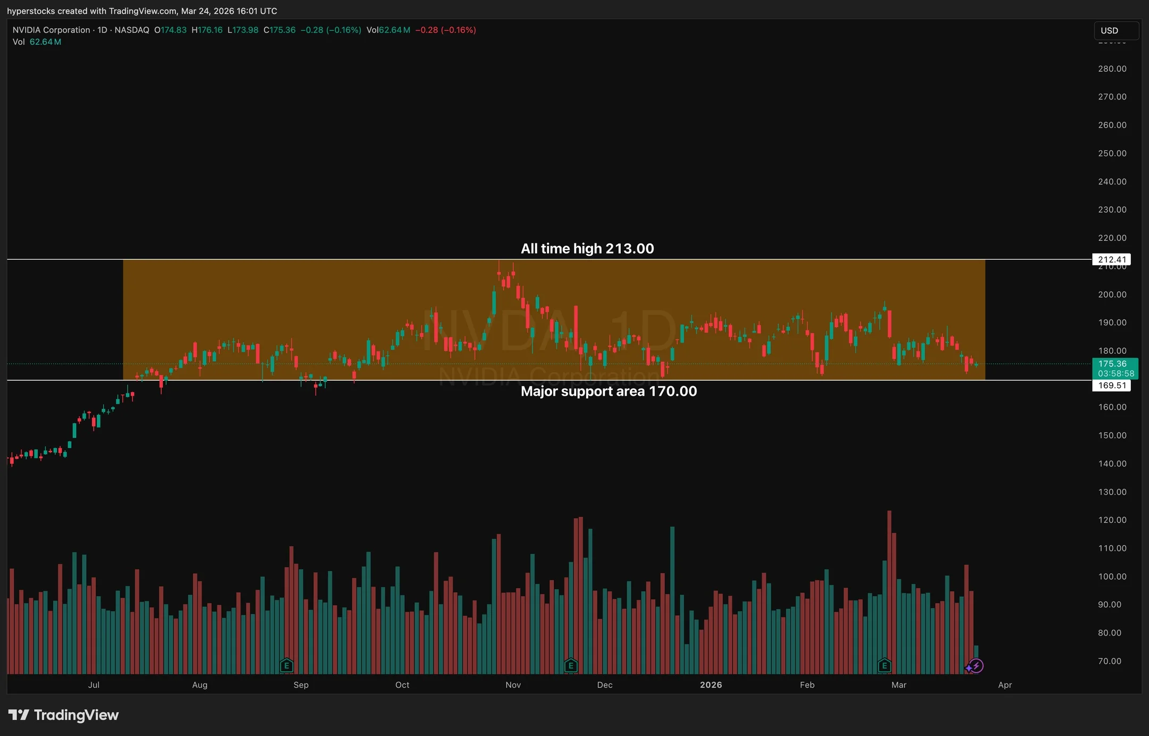This screenshot has width=1149, height=736.
Task: Click the earnings 'E' marker before Dec
Action: [x=571, y=665]
